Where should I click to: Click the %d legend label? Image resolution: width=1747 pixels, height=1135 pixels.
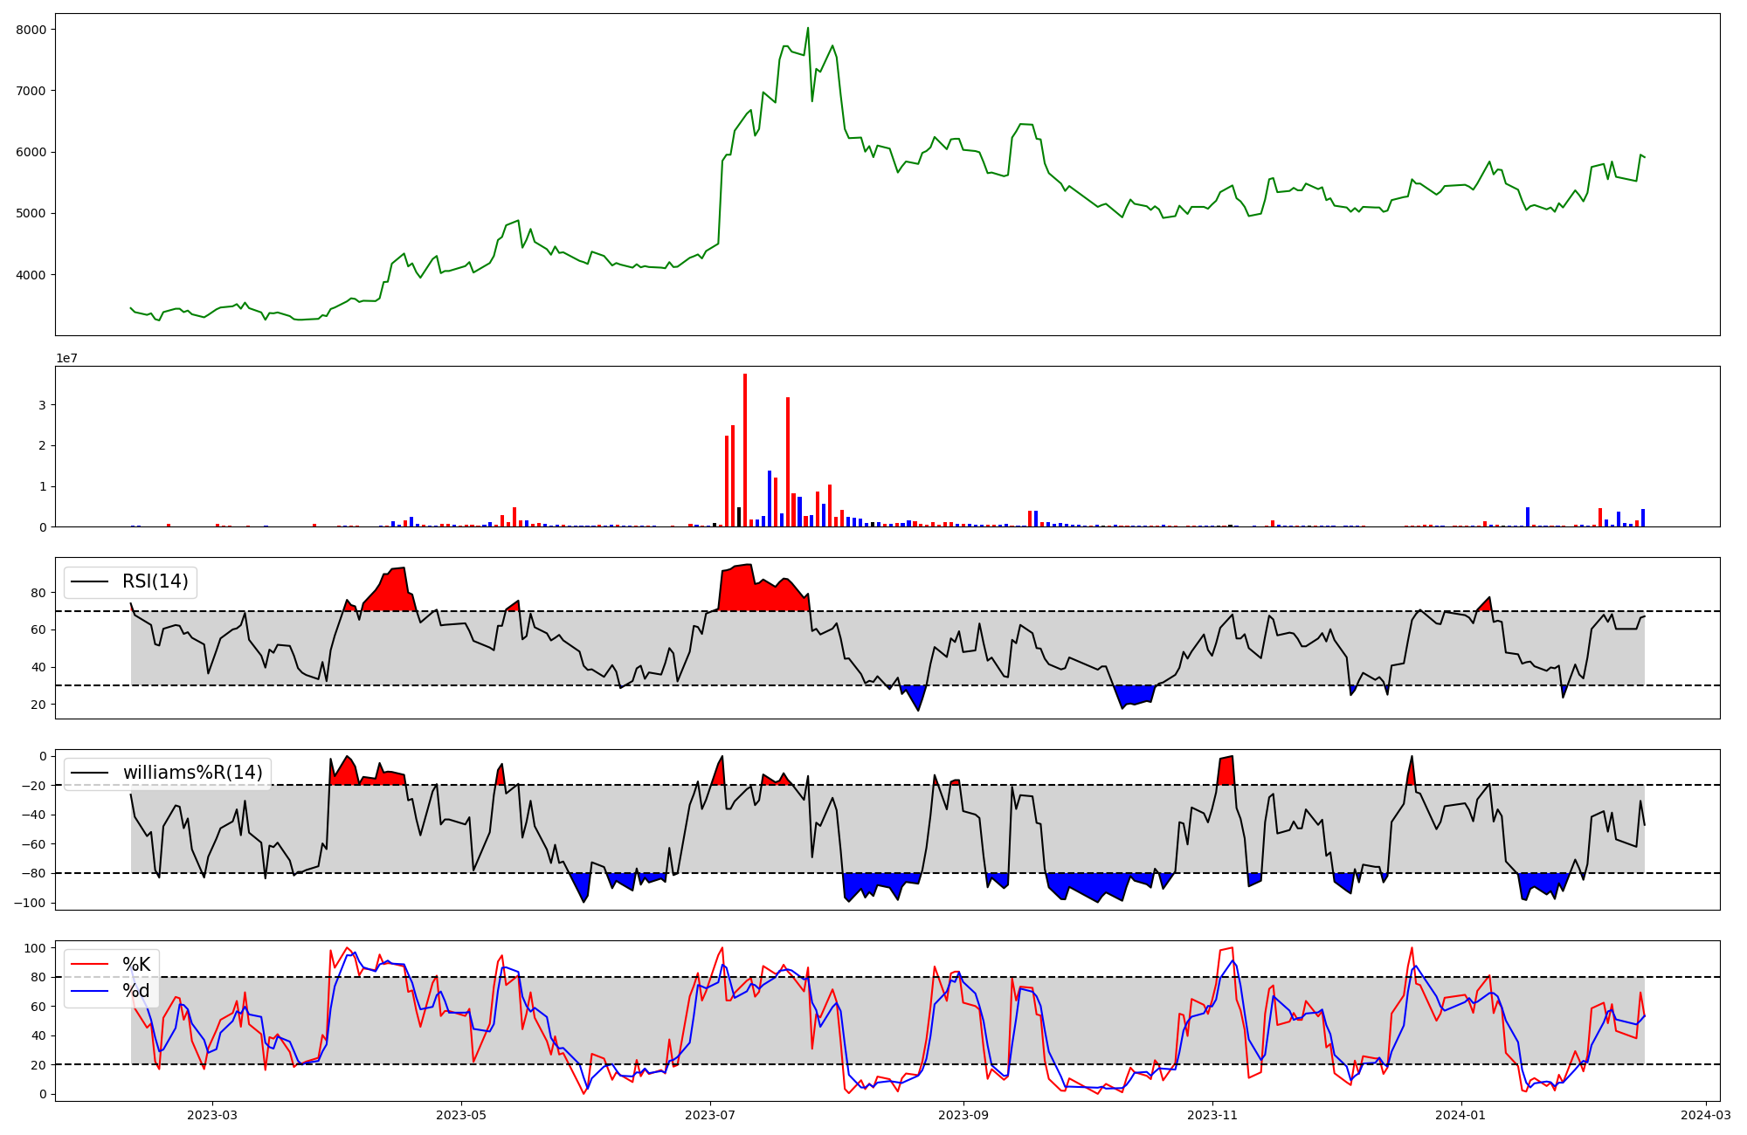[x=136, y=991]
